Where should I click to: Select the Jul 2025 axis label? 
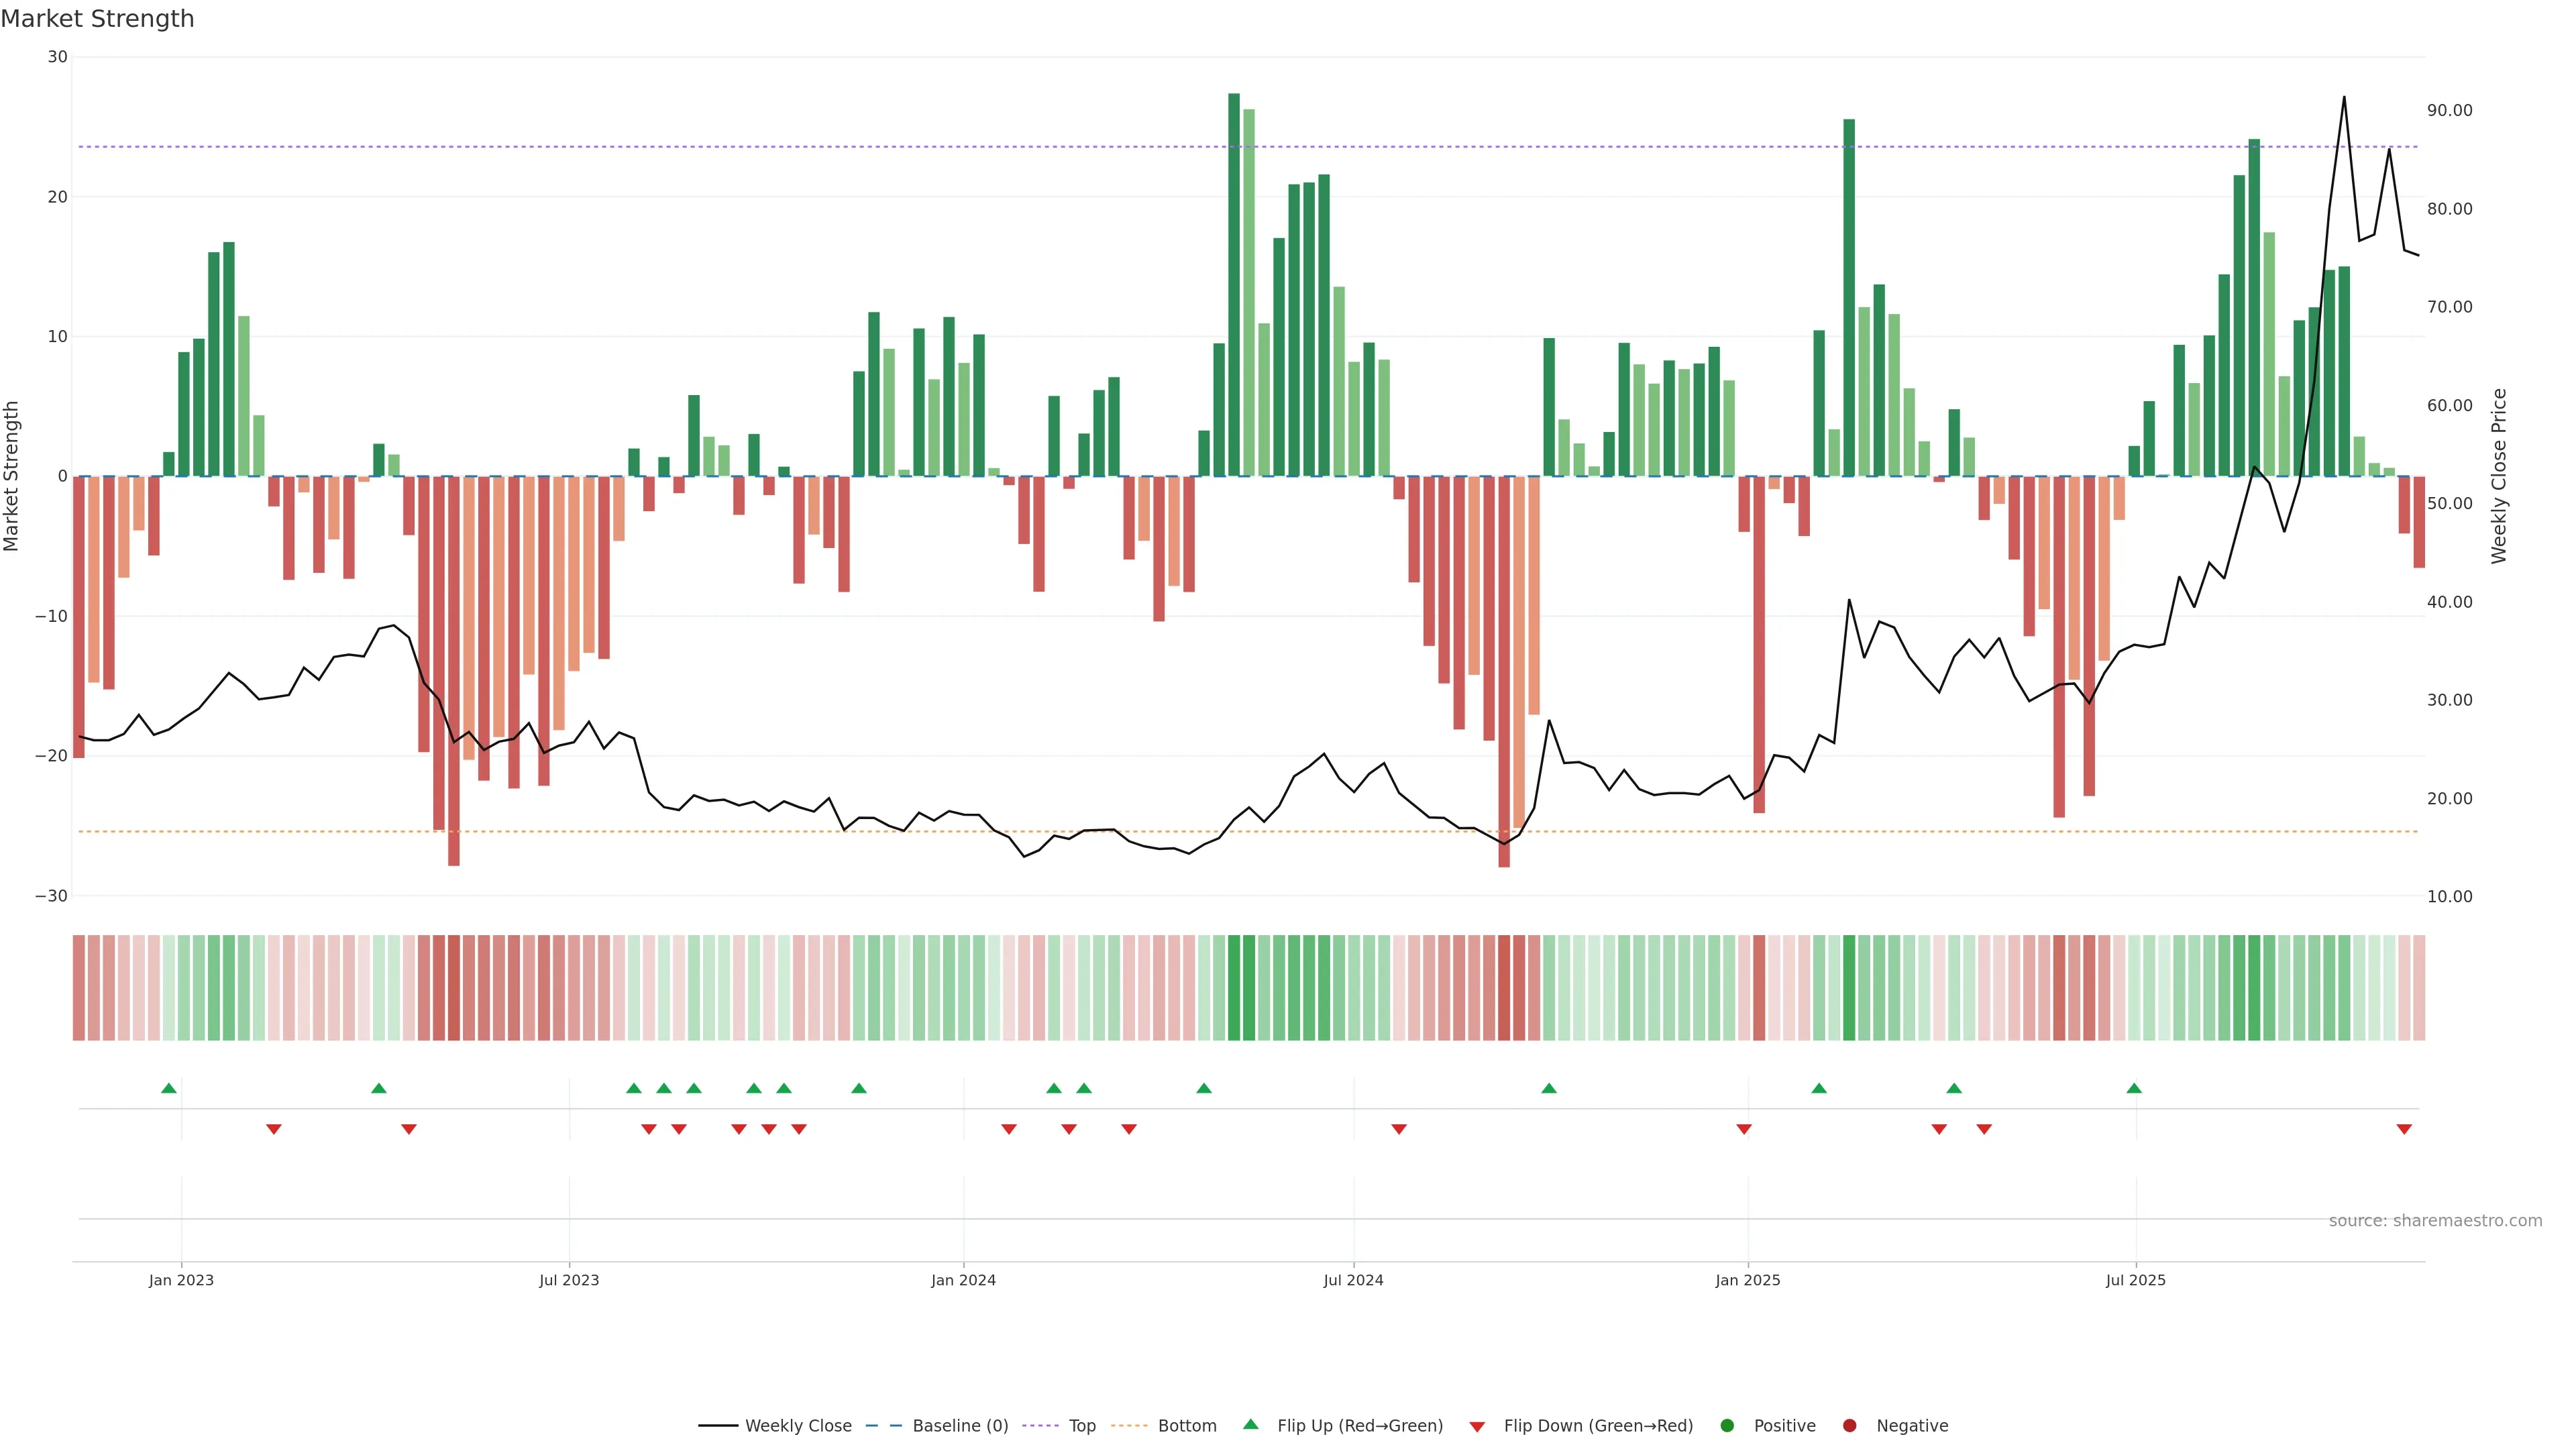point(2135,1280)
